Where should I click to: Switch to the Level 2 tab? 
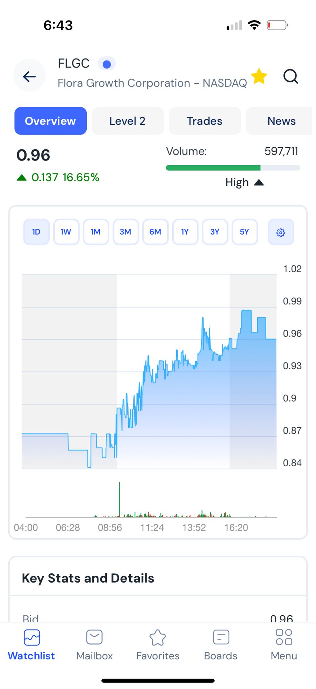128,121
